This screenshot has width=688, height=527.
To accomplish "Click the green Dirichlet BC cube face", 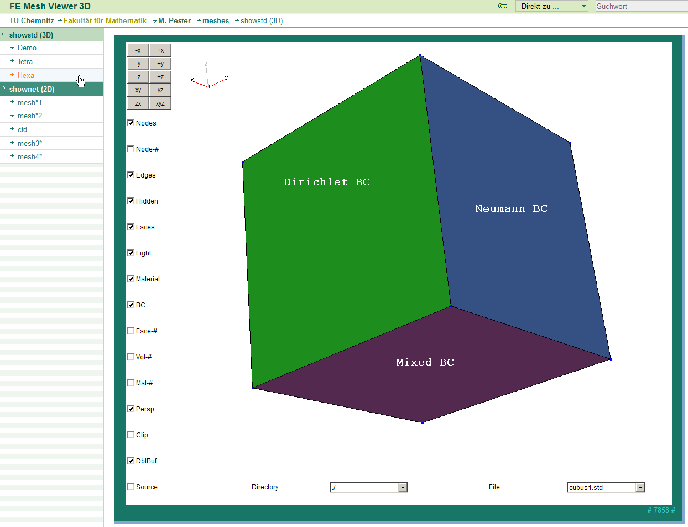I will (343, 249).
